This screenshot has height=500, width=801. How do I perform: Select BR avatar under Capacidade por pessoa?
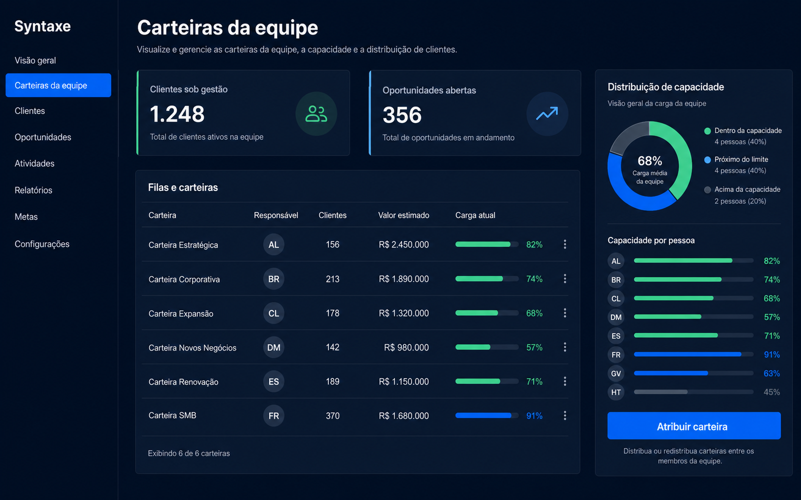pos(616,280)
